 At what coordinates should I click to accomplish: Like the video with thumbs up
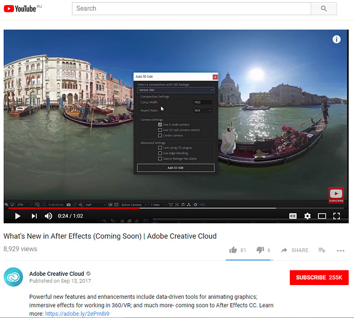point(233,250)
